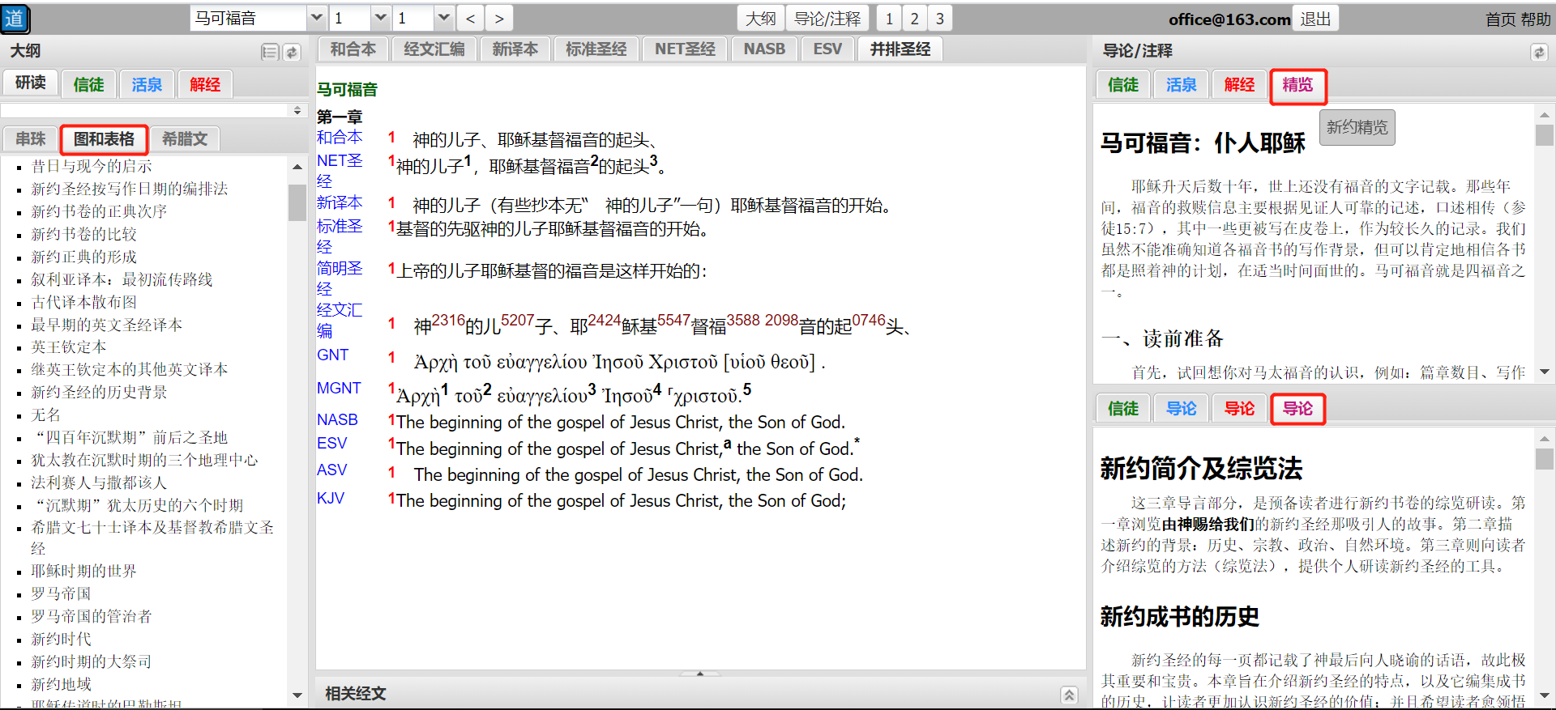
Task: Switch to the 希腊文 tab
Action: (185, 139)
